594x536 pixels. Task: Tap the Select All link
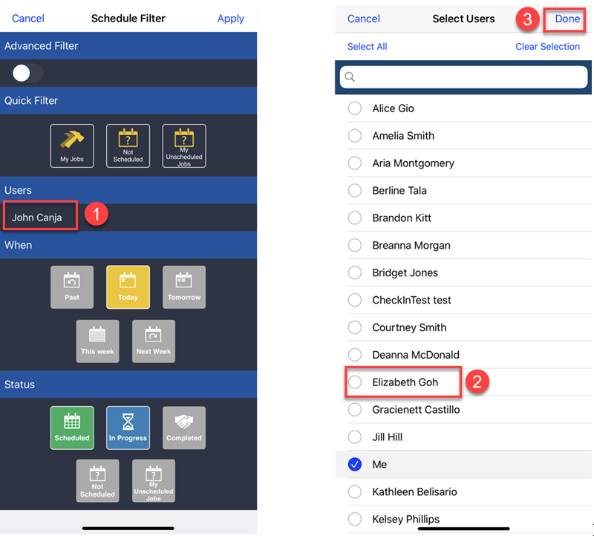pos(367,47)
